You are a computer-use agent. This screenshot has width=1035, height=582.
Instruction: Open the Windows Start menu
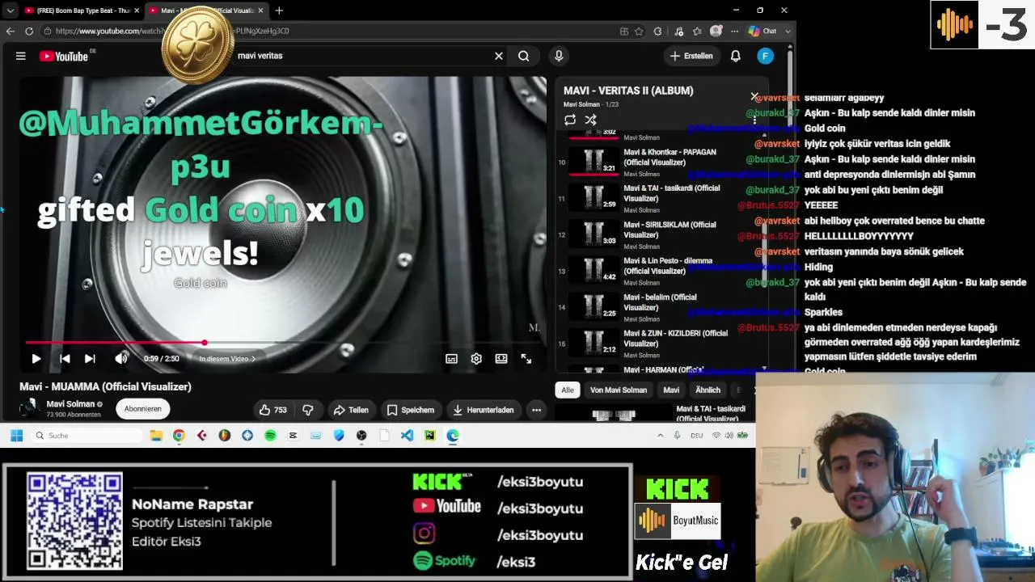(16, 436)
